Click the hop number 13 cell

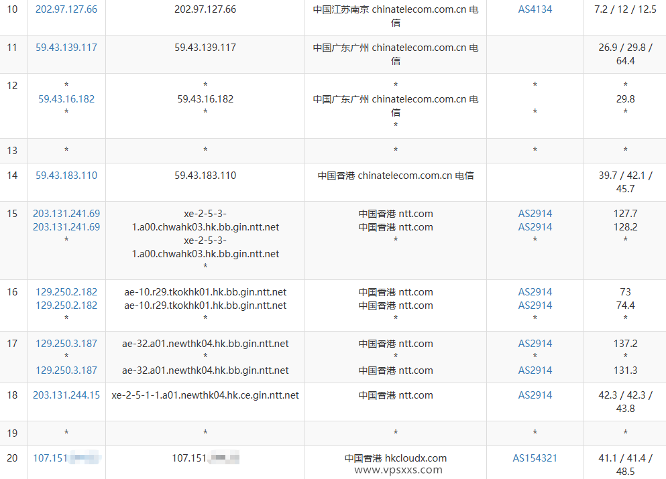(x=12, y=151)
